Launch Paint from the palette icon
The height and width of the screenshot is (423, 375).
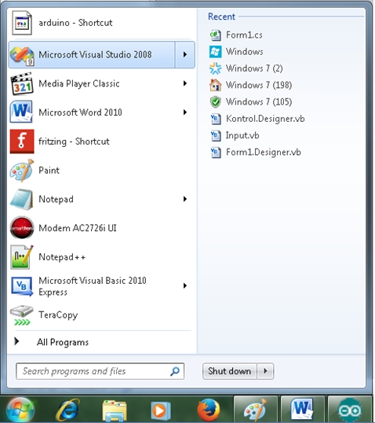point(22,171)
